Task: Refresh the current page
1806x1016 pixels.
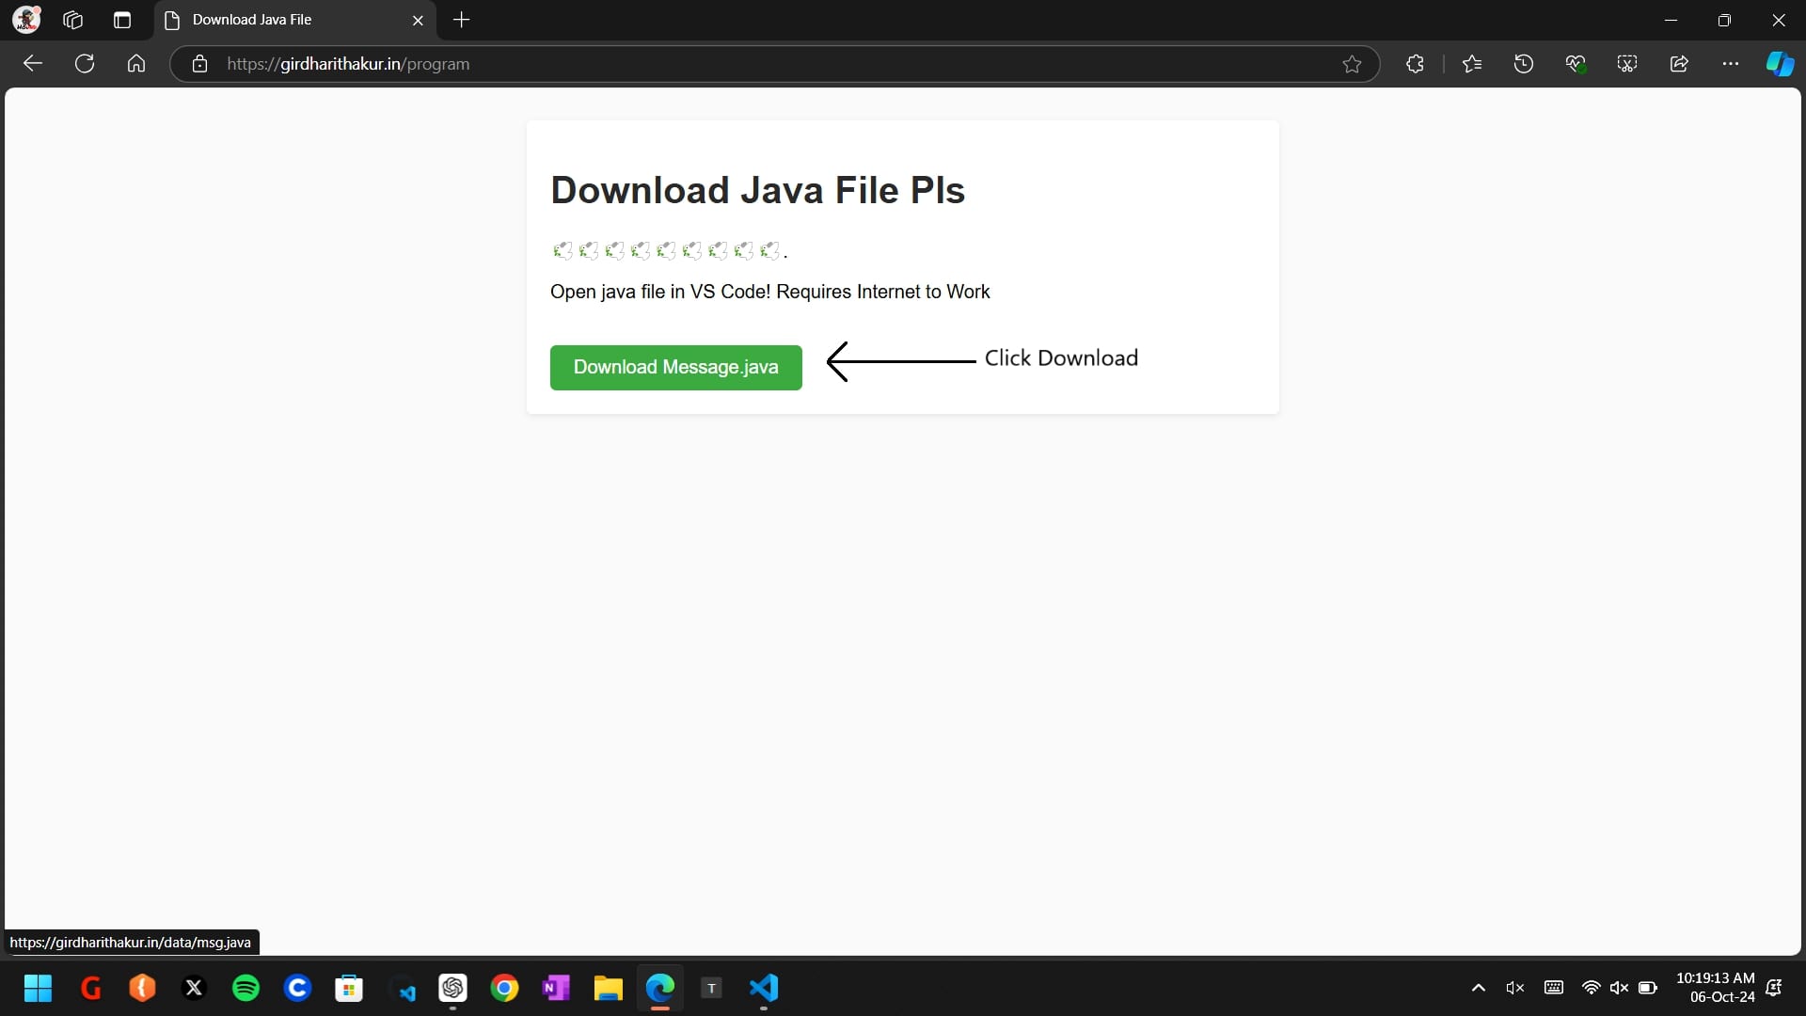Action: [x=85, y=64]
